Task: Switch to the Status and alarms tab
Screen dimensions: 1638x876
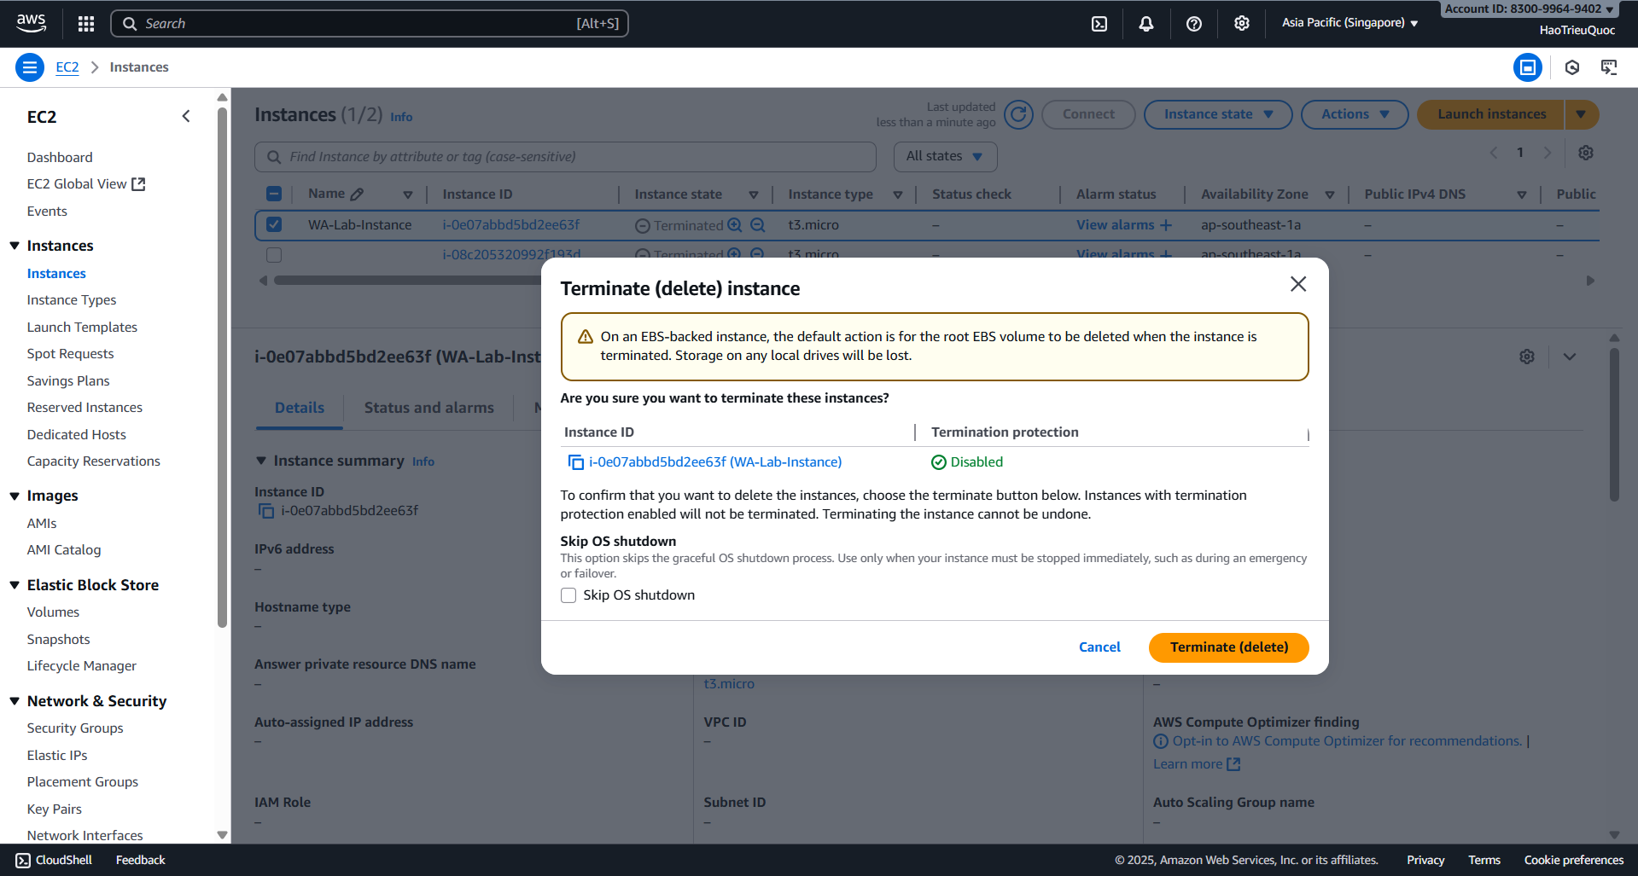Action: pos(428,408)
